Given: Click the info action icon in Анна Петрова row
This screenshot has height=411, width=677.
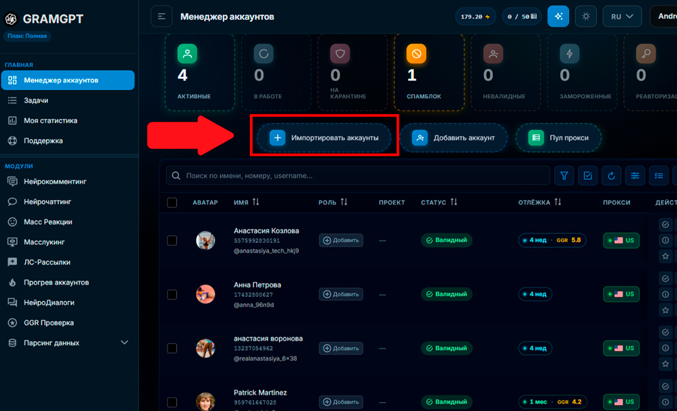Looking at the screenshot, I should pos(666,294).
